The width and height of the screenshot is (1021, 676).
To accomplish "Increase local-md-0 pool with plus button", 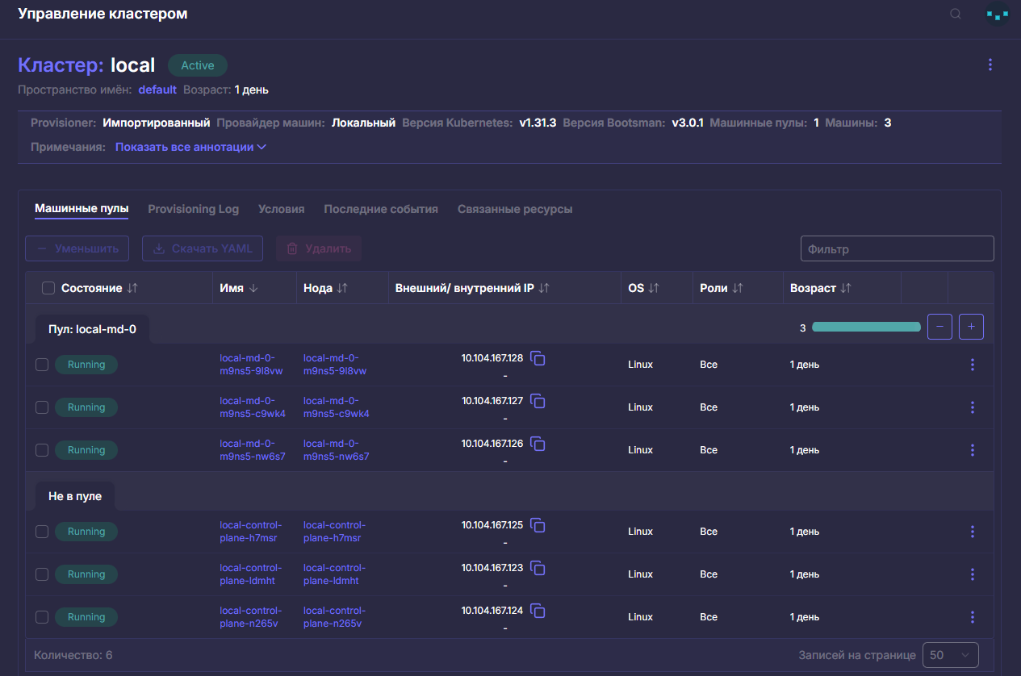I will 971,327.
